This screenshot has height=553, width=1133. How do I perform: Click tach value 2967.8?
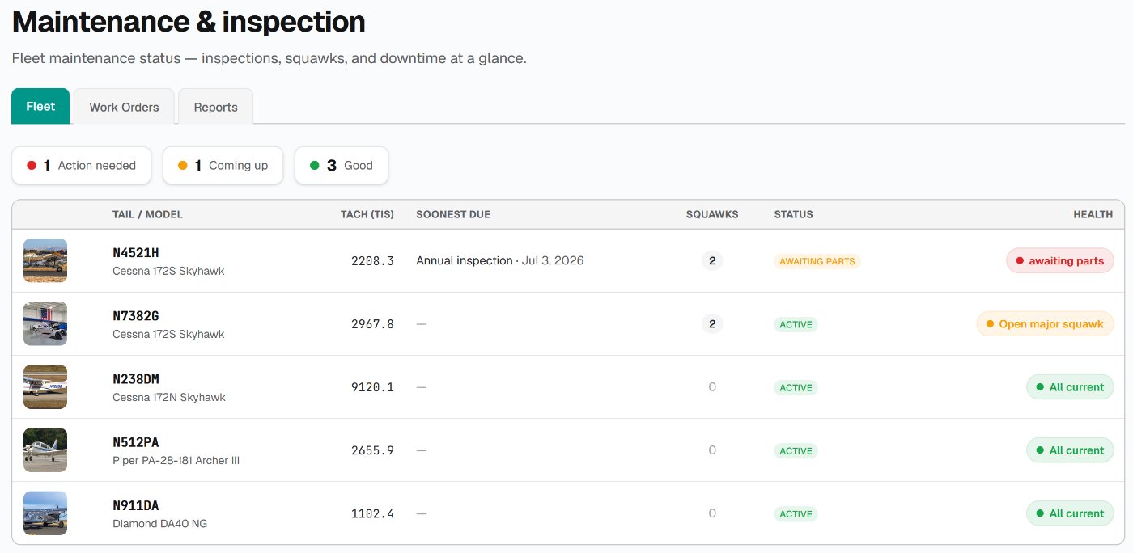(x=372, y=323)
